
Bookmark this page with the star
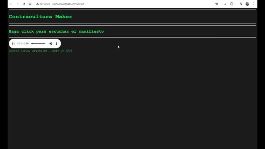click(x=217, y=4)
